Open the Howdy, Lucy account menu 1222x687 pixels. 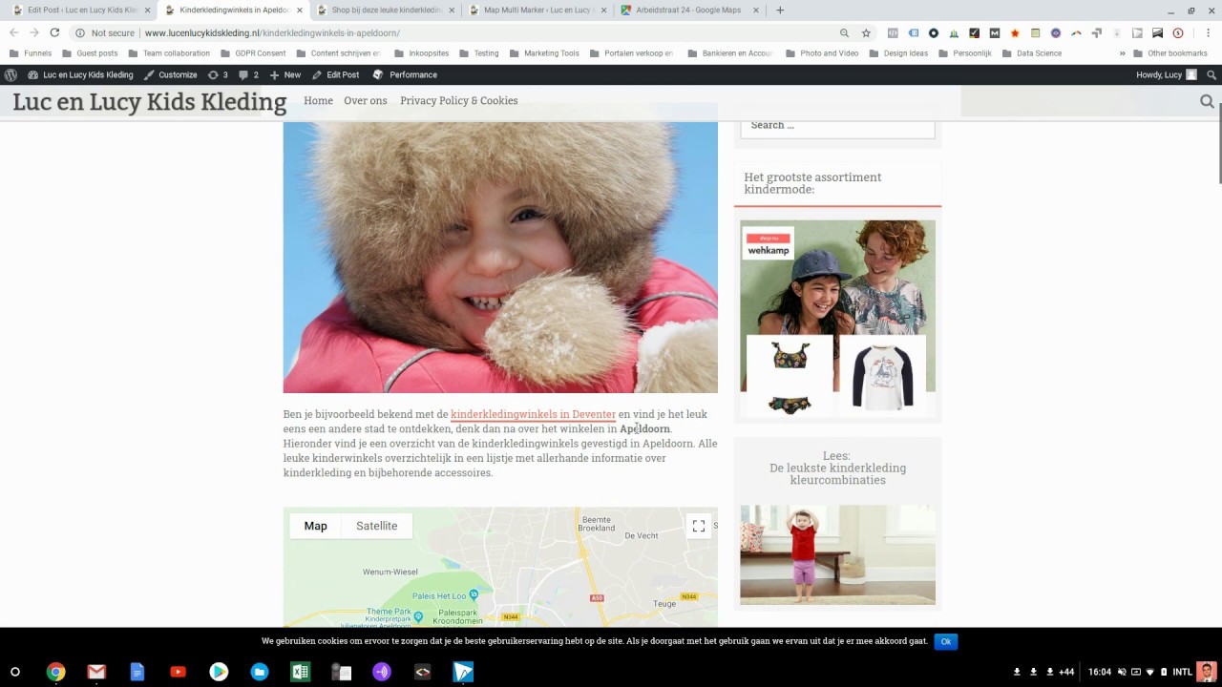click(1165, 74)
